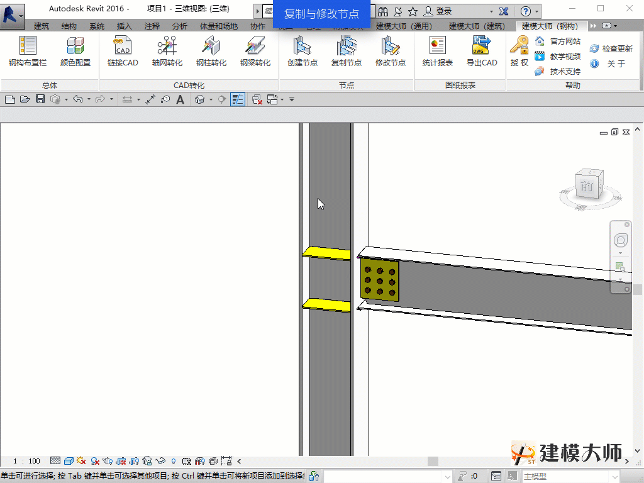The image size is (644, 483).
Task: Toggle reveal hidden elements light bulb
Action: pyautogui.click(x=174, y=461)
